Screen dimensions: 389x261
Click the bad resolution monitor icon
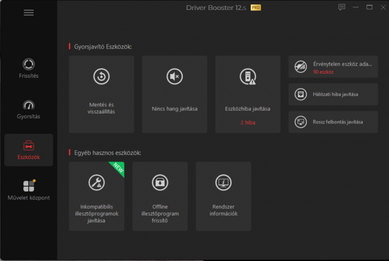click(x=300, y=122)
